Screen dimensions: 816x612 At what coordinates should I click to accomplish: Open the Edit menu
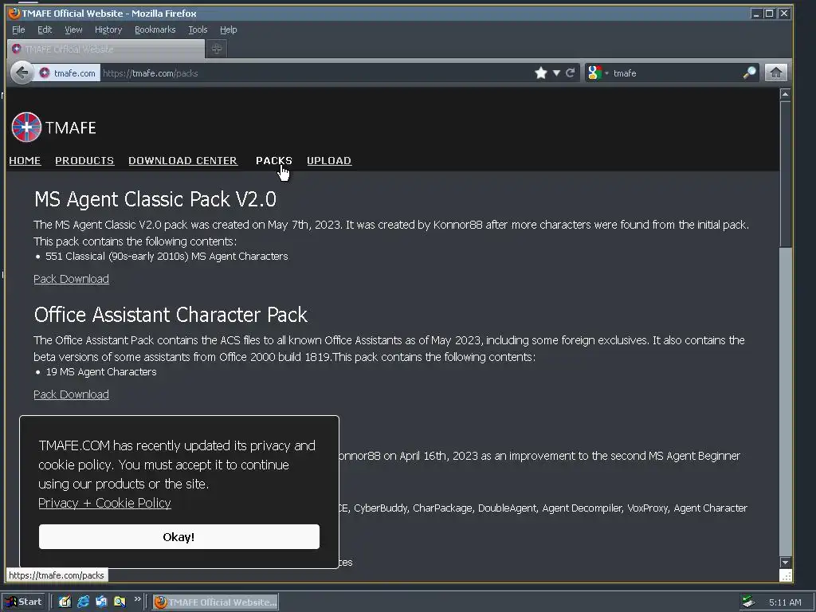coord(45,29)
